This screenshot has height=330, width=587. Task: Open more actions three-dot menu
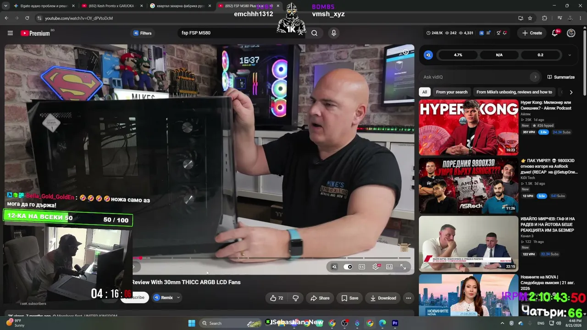408,298
